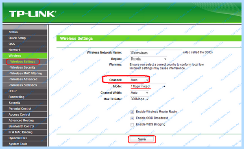Open the Dynamic DNS menu item
This screenshot has width=244, height=149.
point(25,138)
